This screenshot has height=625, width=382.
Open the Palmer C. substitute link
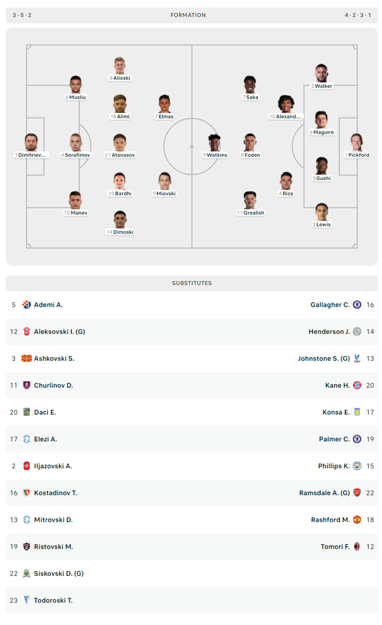pyautogui.click(x=334, y=439)
